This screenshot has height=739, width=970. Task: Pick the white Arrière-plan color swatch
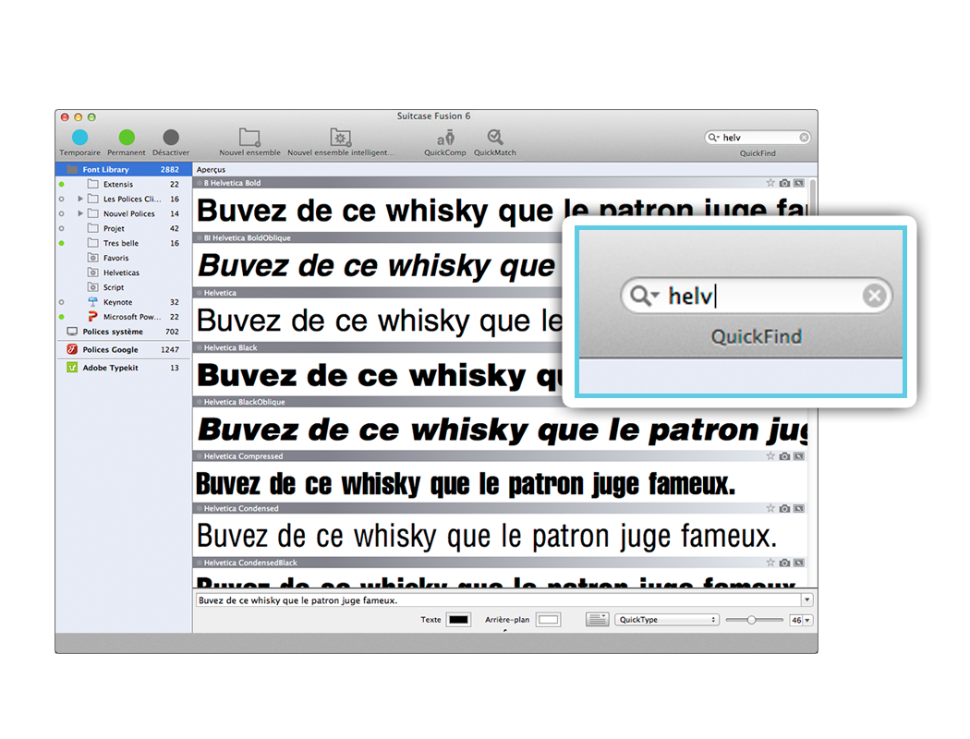[548, 620]
